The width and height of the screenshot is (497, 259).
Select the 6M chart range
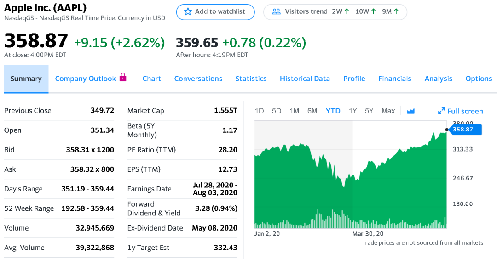[312, 111]
